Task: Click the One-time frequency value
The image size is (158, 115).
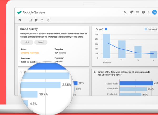Action: pyautogui.click(x=58, y=62)
